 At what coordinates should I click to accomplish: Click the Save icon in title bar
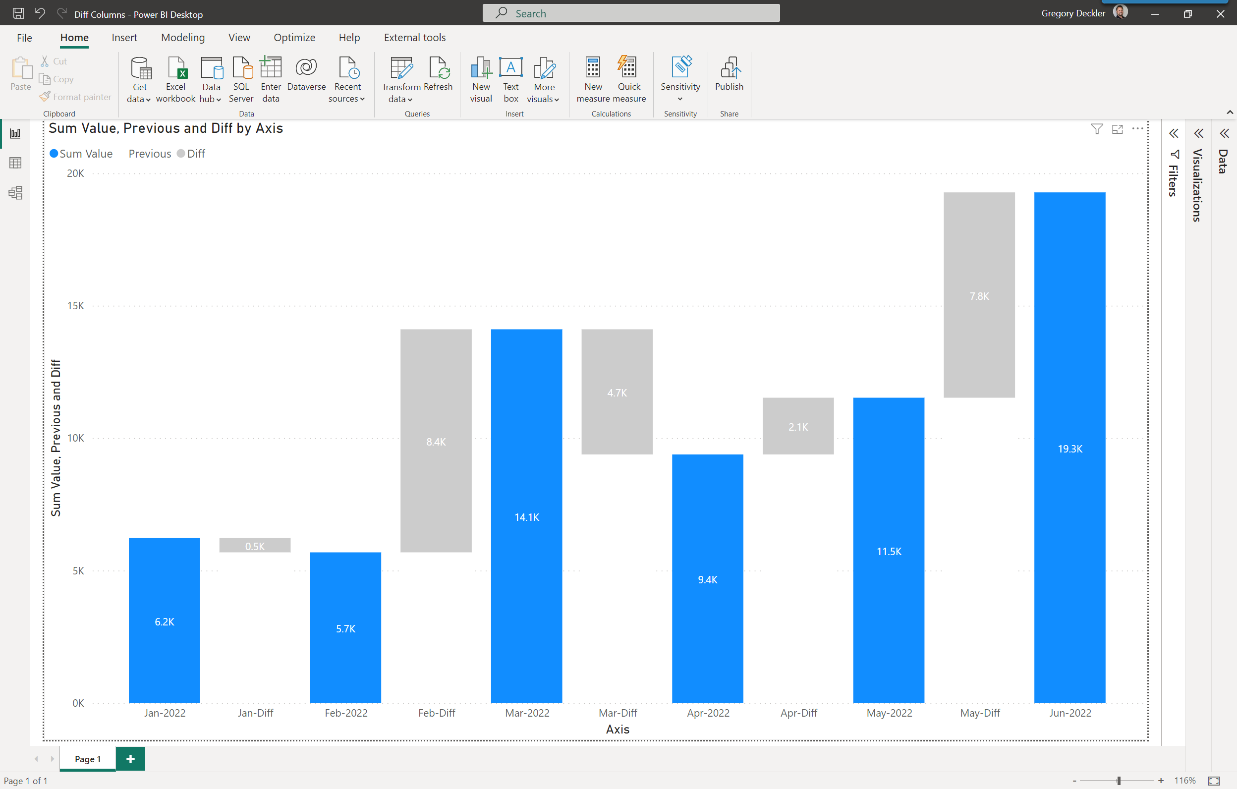(x=18, y=13)
